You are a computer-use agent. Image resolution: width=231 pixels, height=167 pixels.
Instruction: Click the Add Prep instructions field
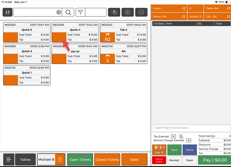coord(191,128)
